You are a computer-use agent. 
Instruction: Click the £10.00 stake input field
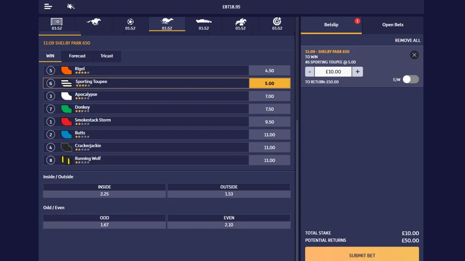[x=333, y=72]
